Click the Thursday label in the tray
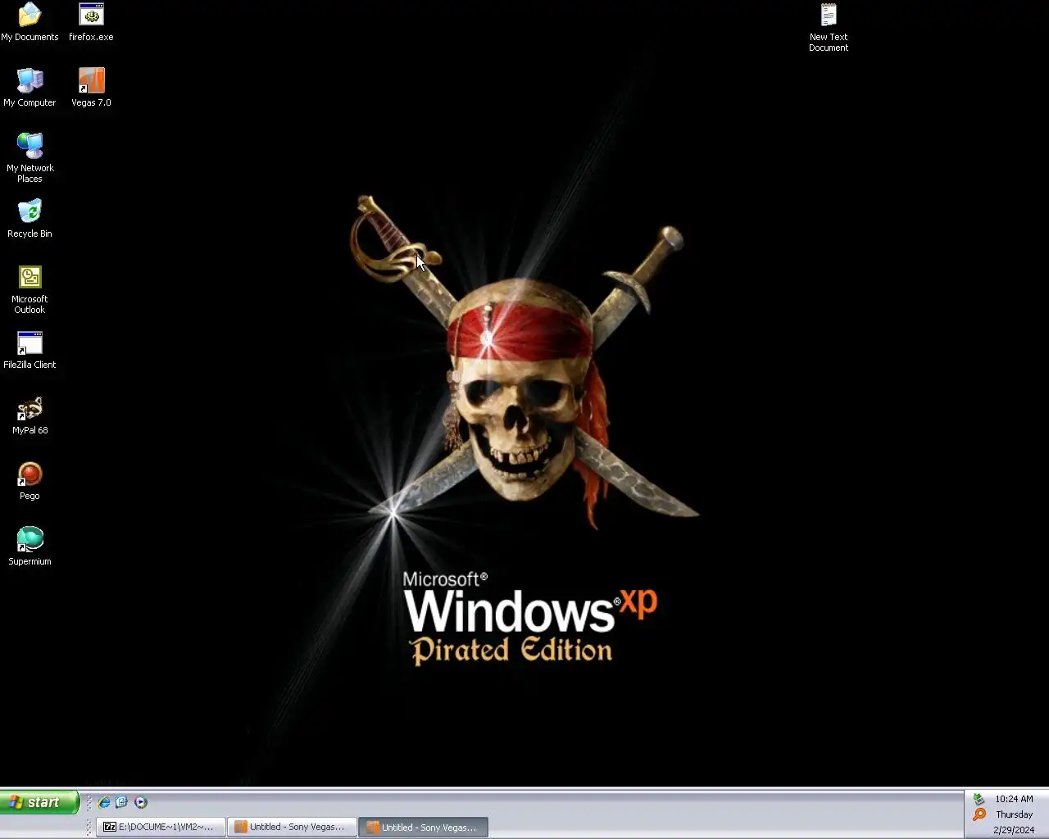Screen dimensions: 1049x839 (x=1014, y=814)
